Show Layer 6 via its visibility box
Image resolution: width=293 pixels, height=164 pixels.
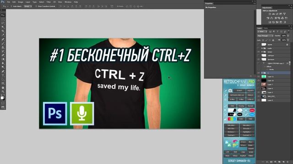[x=259, y=88]
